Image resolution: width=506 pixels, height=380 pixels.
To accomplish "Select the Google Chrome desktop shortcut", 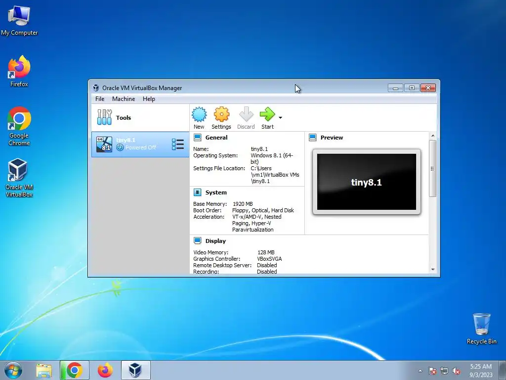I will point(19,126).
